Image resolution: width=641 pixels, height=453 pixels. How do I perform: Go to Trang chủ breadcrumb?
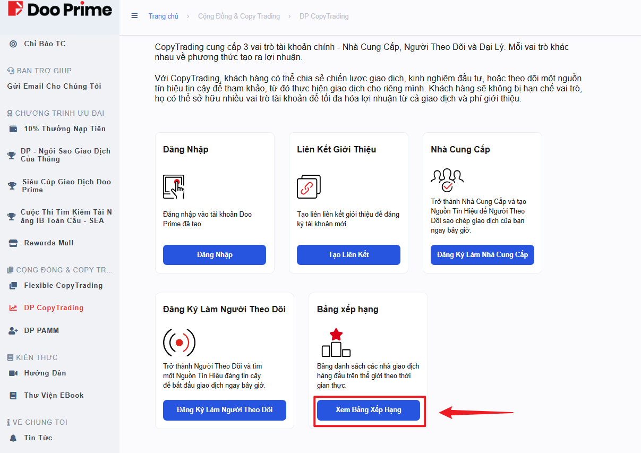[x=164, y=16]
